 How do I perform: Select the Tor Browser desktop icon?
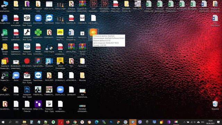click(27, 4)
